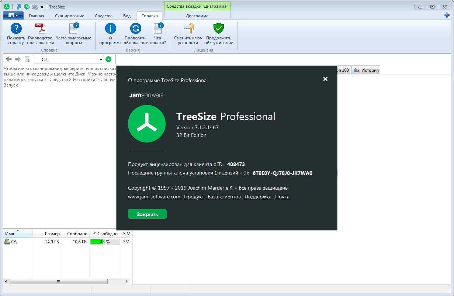The width and height of the screenshot is (454, 296).
Task: Open the quick access toolbar customize arrow
Action: (x=42, y=7)
